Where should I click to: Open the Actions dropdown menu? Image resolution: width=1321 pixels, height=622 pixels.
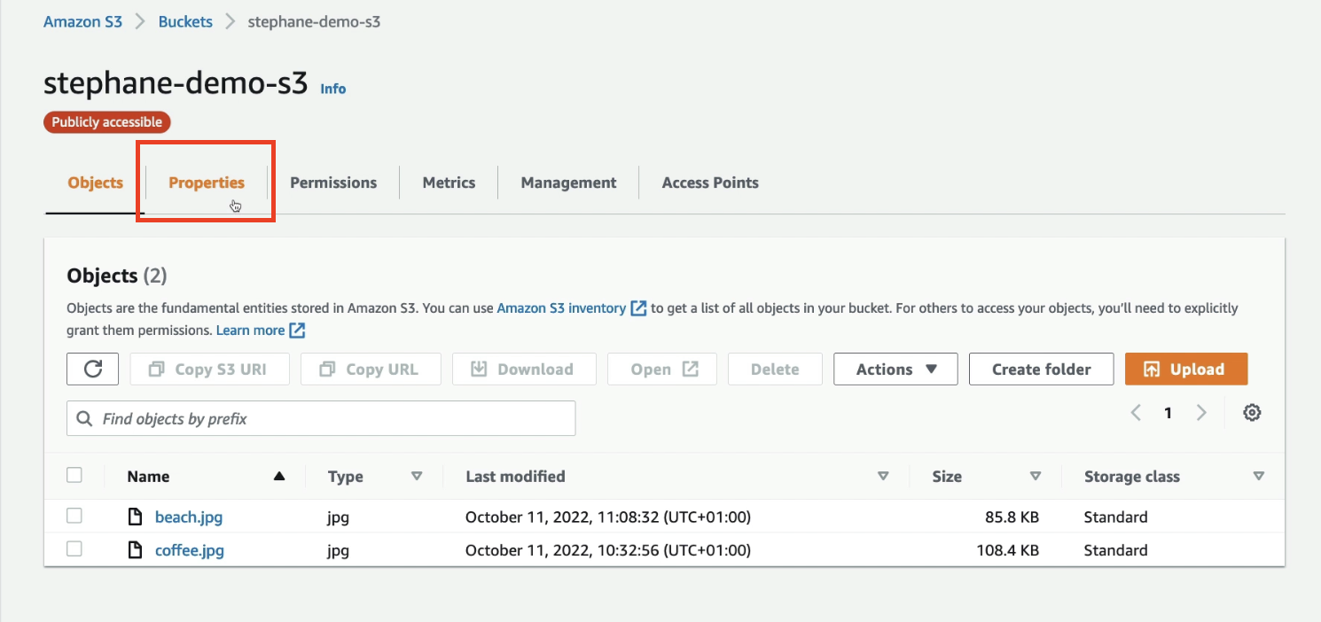[x=895, y=369]
